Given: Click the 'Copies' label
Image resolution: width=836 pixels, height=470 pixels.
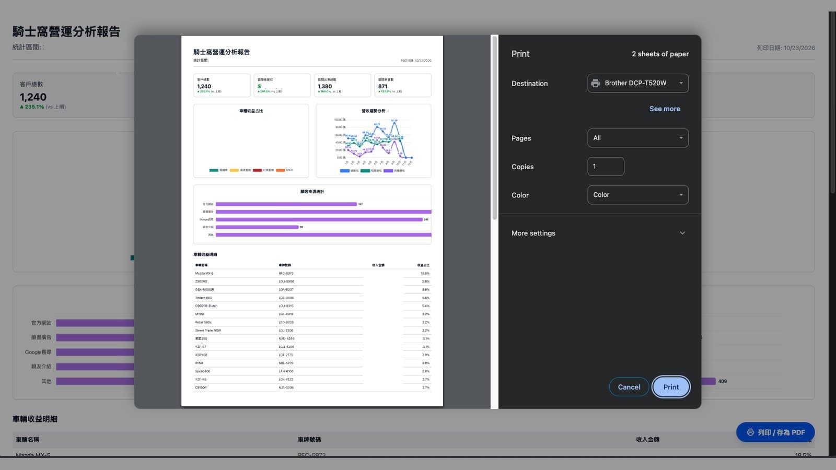Looking at the screenshot, I should [522, 167].
